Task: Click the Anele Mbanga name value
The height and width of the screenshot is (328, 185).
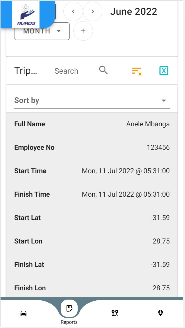Action: click(148, 124)
